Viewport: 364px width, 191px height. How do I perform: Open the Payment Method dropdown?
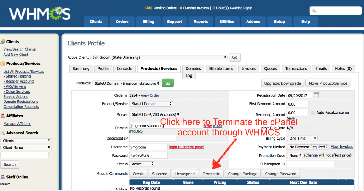(308, 147)
